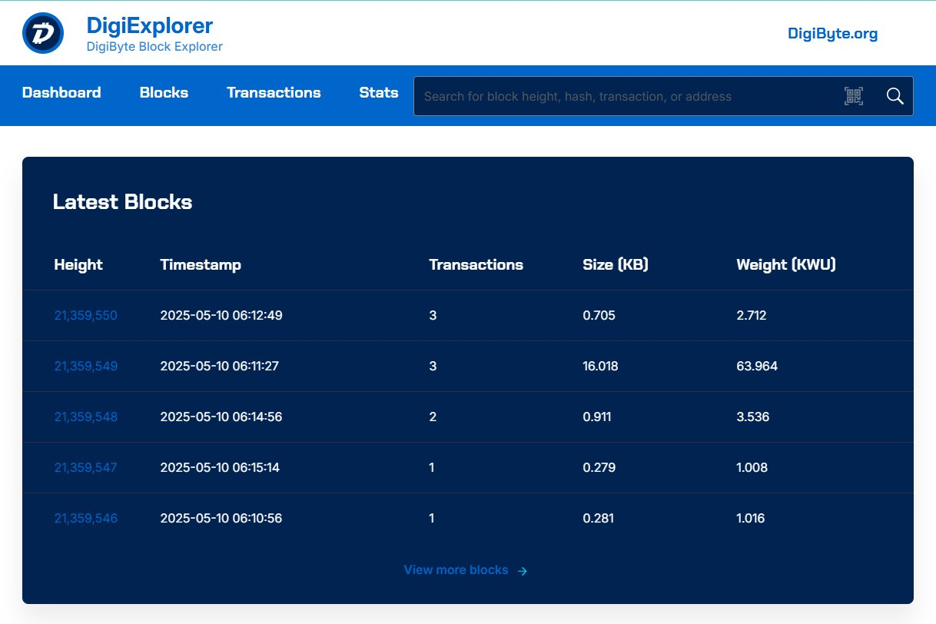Click the Height column header

tap(78, 264)
